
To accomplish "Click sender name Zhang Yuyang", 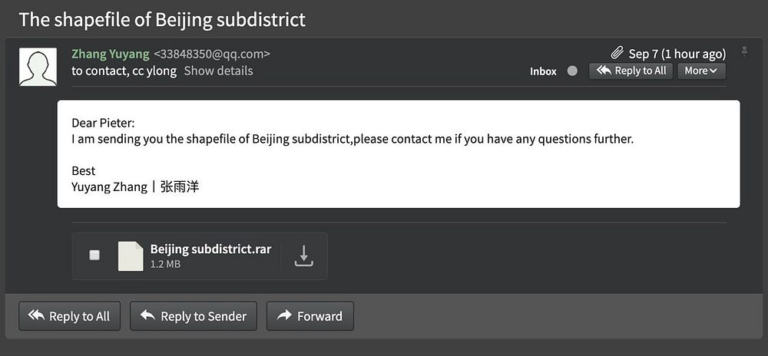I will coord(110,54).
